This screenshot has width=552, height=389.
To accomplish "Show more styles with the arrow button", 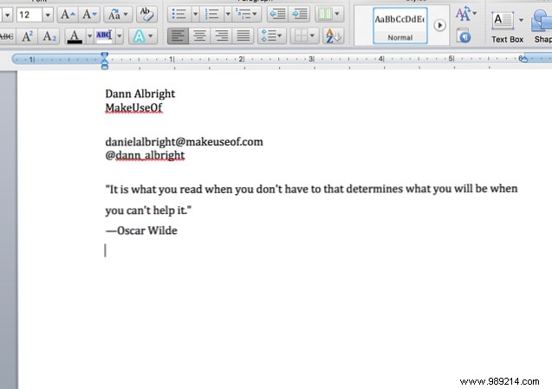I will (x=439, y=25).
